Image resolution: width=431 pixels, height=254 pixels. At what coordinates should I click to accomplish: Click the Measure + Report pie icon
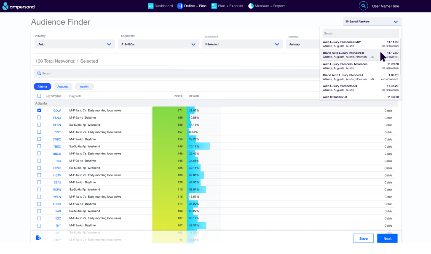click(251, 6)
